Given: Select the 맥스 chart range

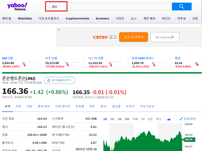Looking at the screenshot, I should pos(159,119).
